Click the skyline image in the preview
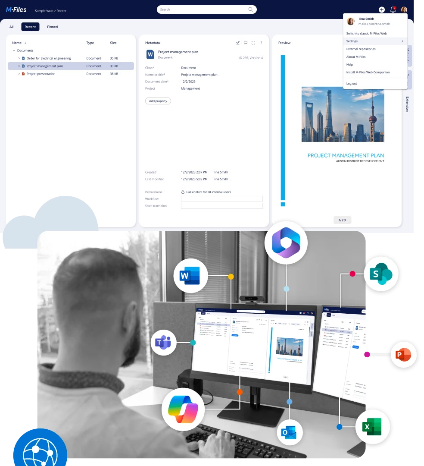Screen dimensions: 424x466 [343, 114]
